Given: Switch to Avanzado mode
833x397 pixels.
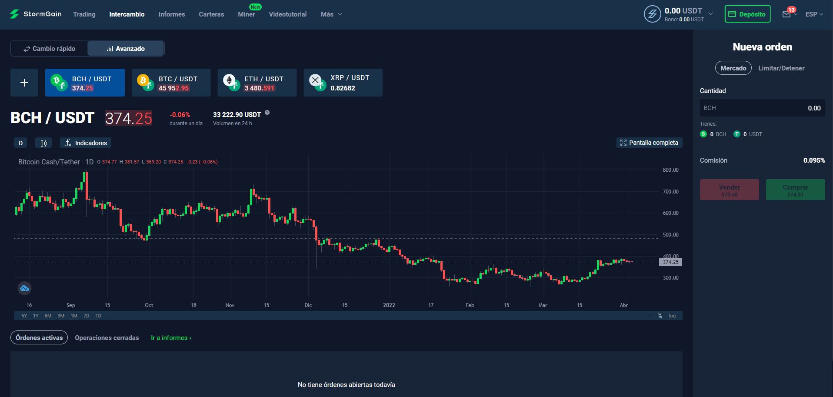Looking at the screenshot, I should (126, 49).
